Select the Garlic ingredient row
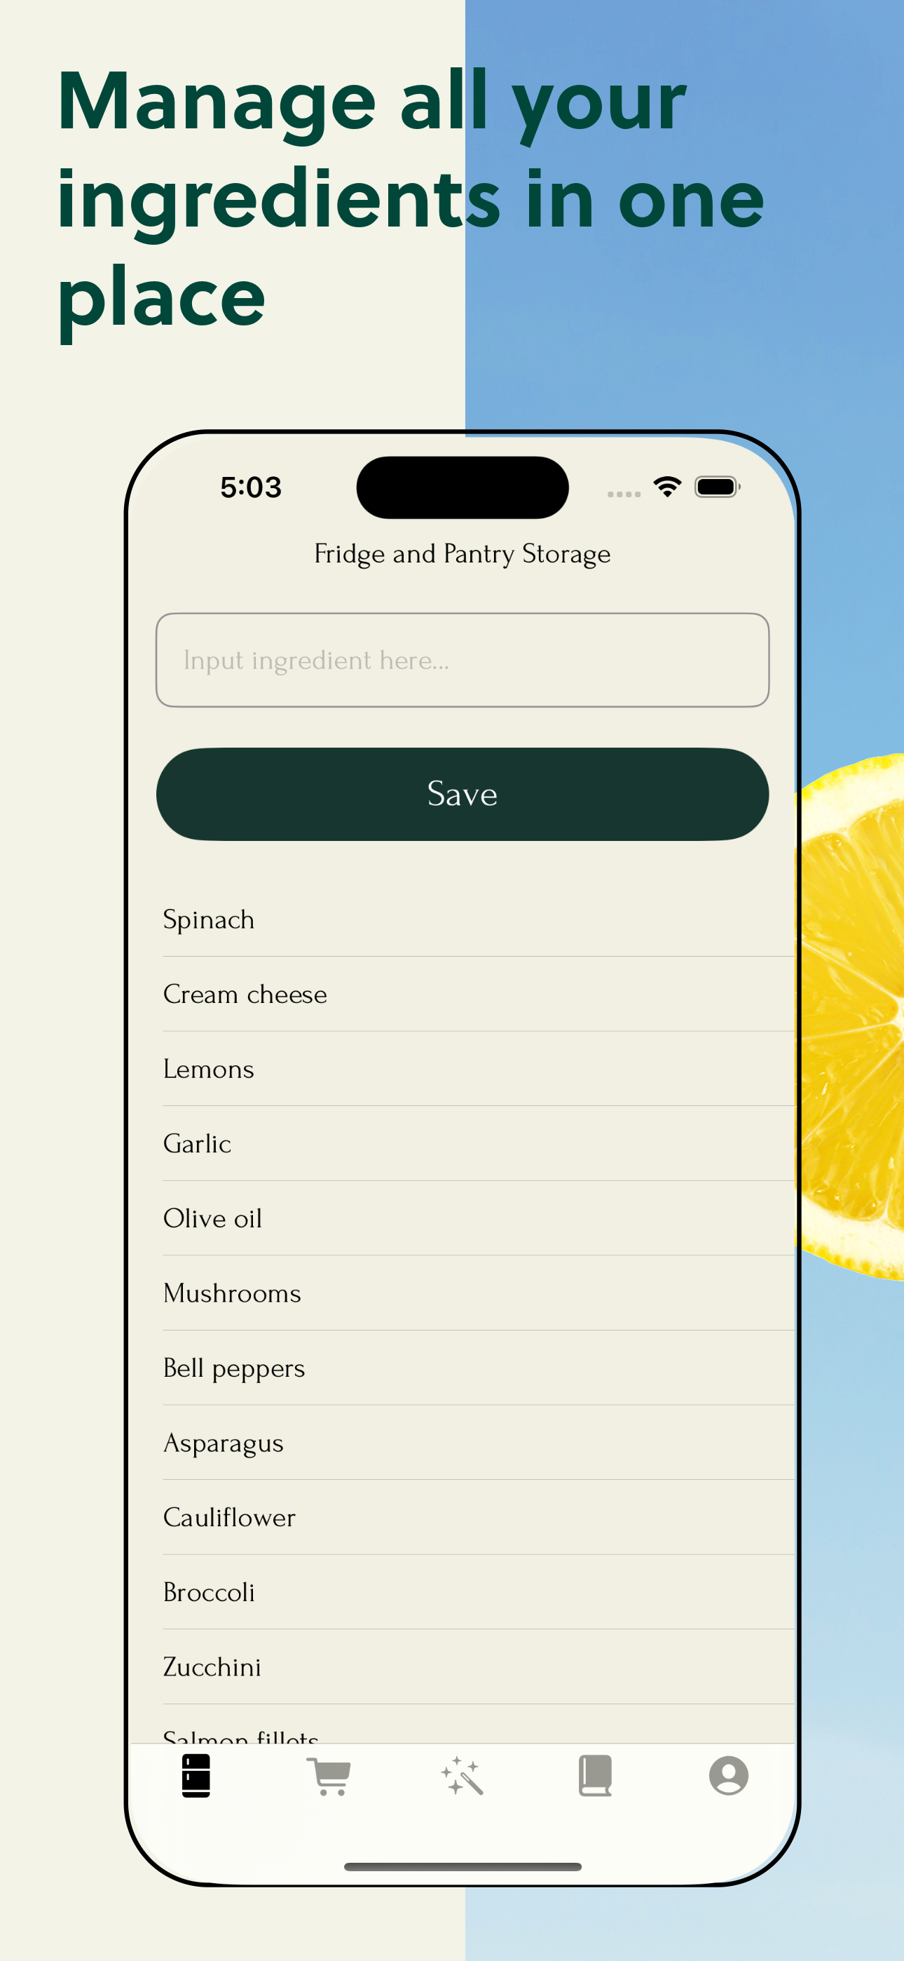904x1961 pixels. (479, 1143)
